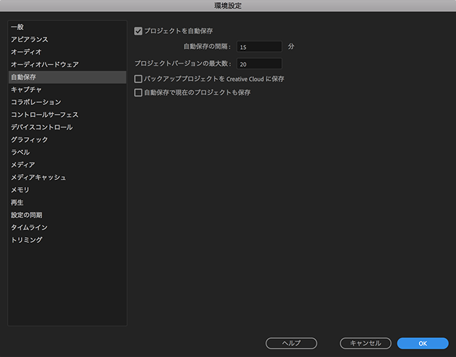Enable バックアッププロジェクトを Creative Cloud に保存

click(x=138, y=79)
